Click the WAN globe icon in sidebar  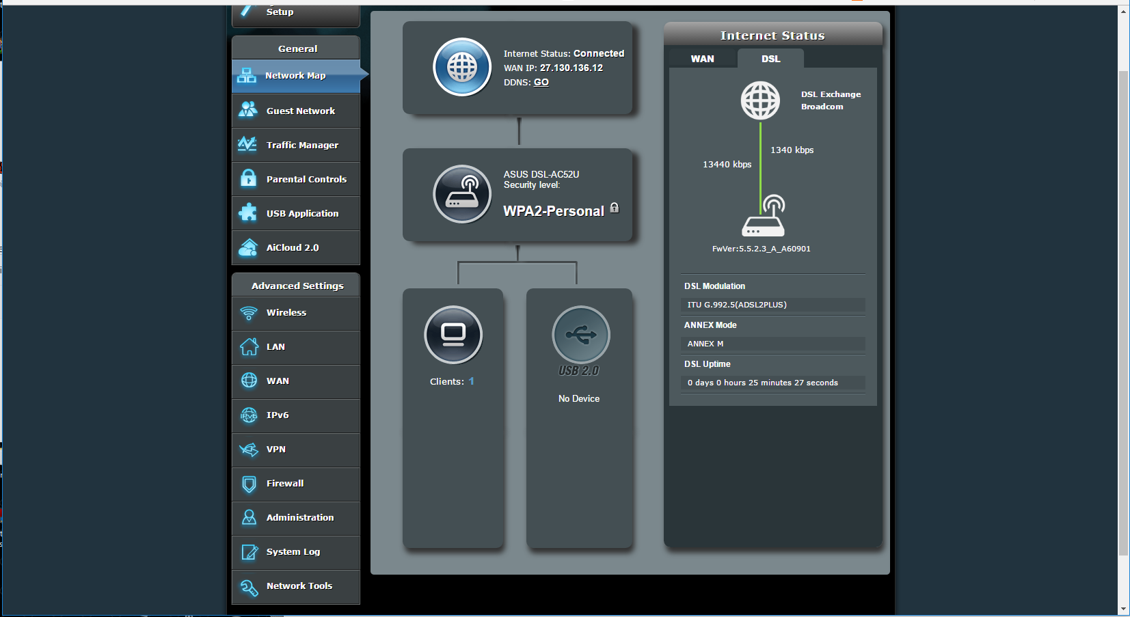249,381
